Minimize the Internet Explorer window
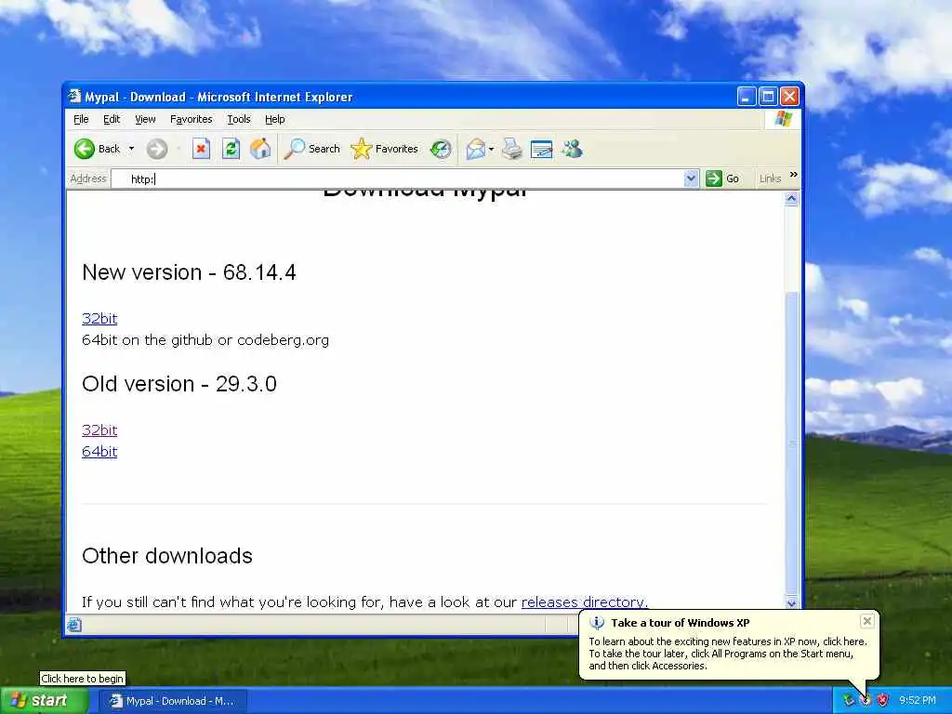The height and width of the screenshot is (714, 952). (747, 96)
